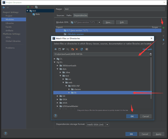
Task: Open SDKs under Platform Settings
Action: (8, 37)
